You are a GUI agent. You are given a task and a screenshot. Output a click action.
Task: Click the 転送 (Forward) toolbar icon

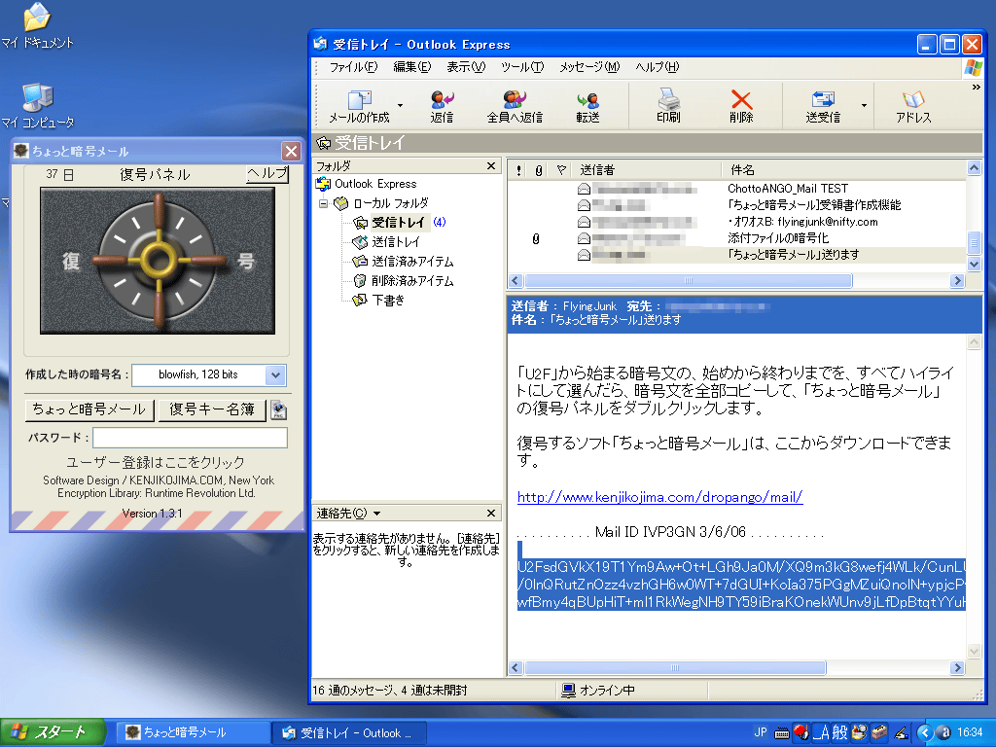pos(587,105)
